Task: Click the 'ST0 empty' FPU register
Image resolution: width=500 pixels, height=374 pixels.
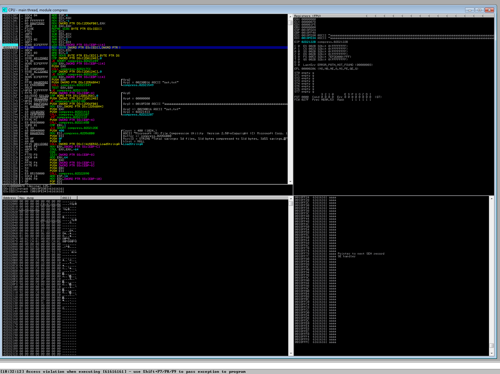Action: pos(304,73)
